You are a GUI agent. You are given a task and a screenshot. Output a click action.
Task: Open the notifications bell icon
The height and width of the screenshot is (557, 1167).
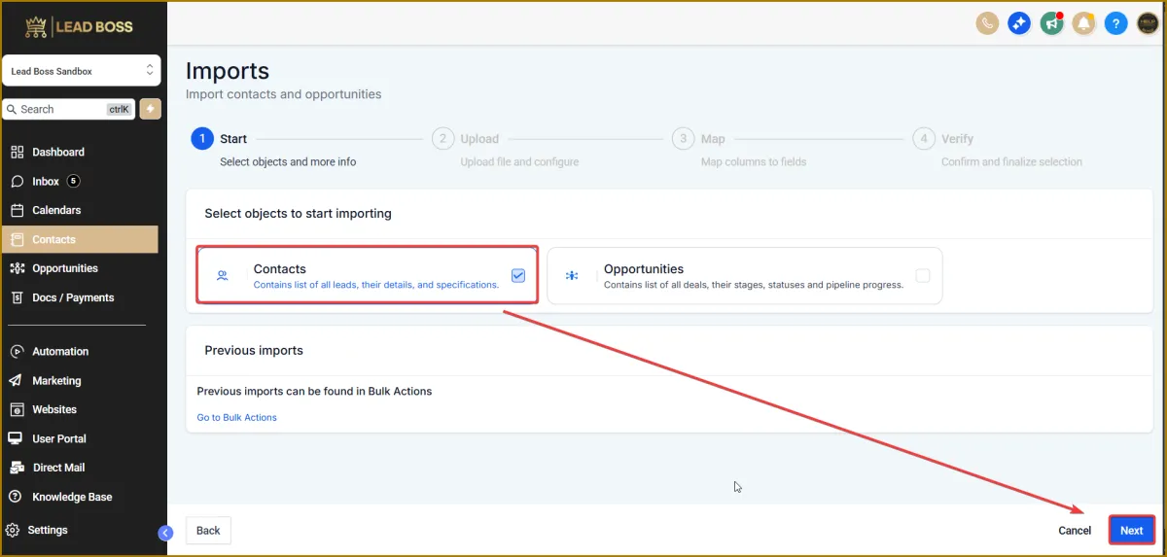click(x=1083, y=23)
